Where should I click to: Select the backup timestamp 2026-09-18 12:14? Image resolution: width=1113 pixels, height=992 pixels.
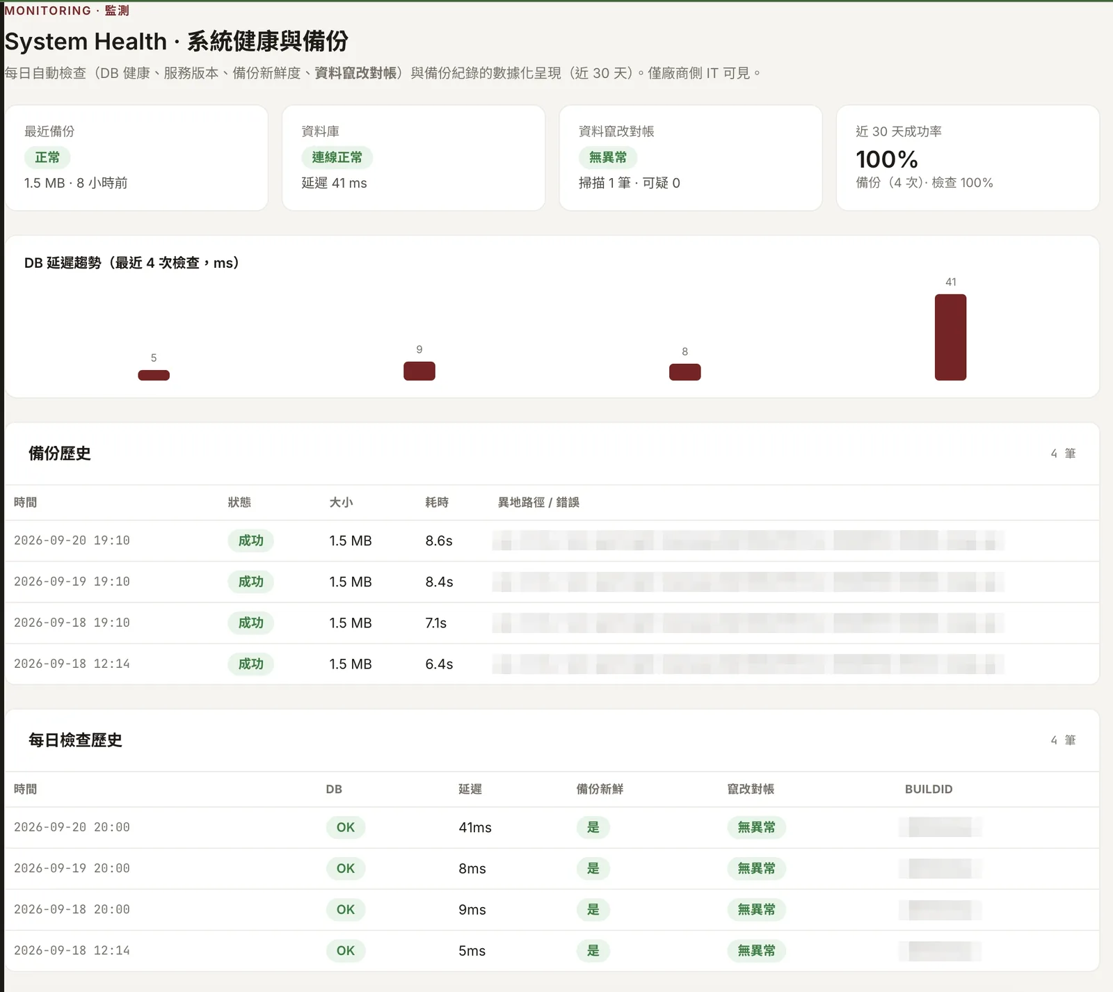72,664
